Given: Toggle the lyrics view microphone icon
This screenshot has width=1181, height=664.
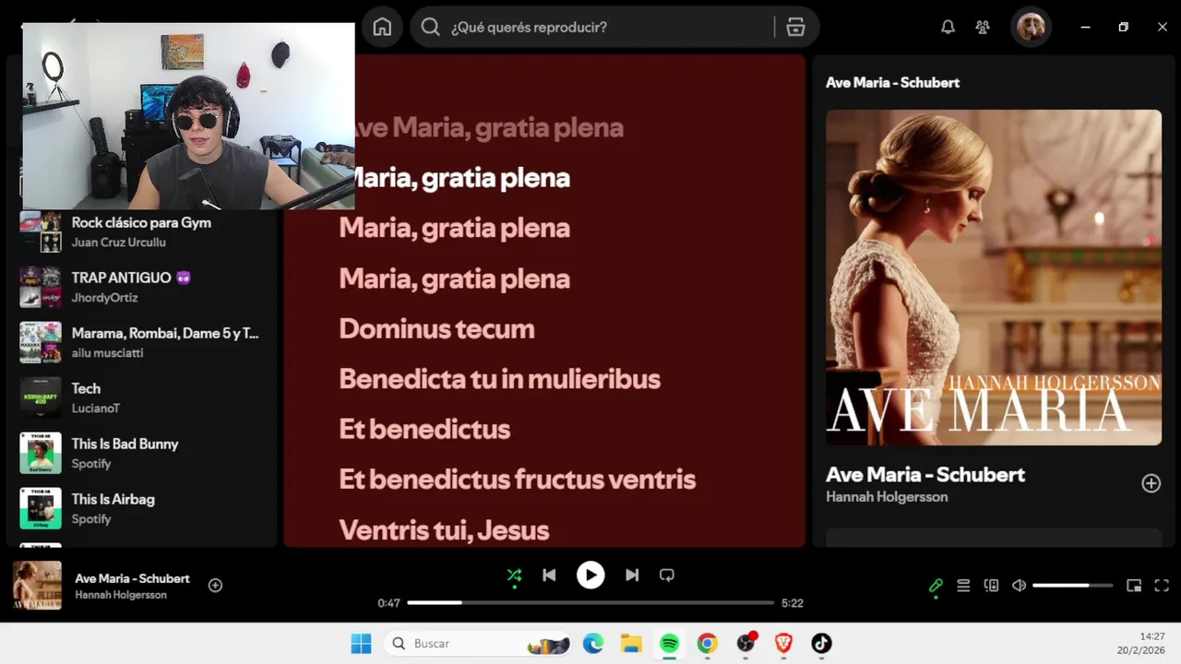Looking at the screenshot, I should (936, 586).
